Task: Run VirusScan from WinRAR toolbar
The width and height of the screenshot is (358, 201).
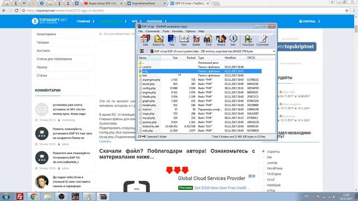Action: tap(248, 40)
